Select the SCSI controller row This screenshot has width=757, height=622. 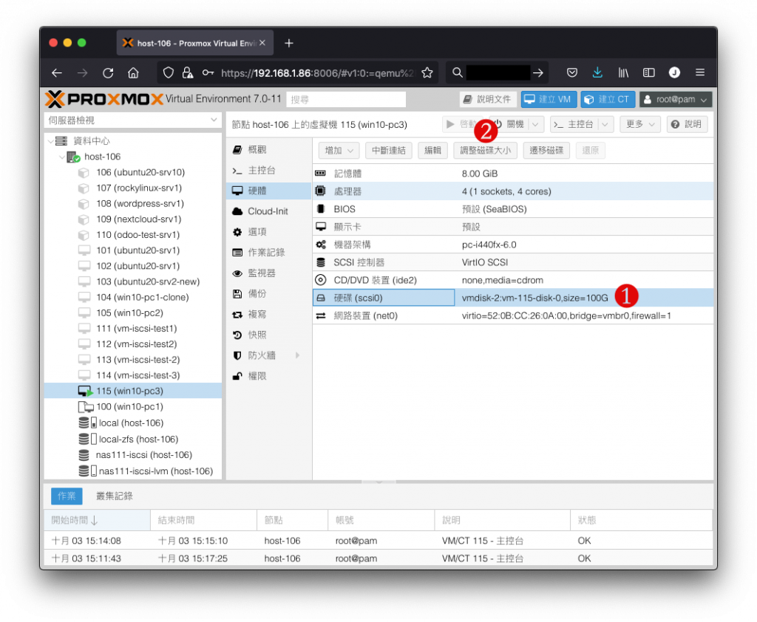pos(513,262)
